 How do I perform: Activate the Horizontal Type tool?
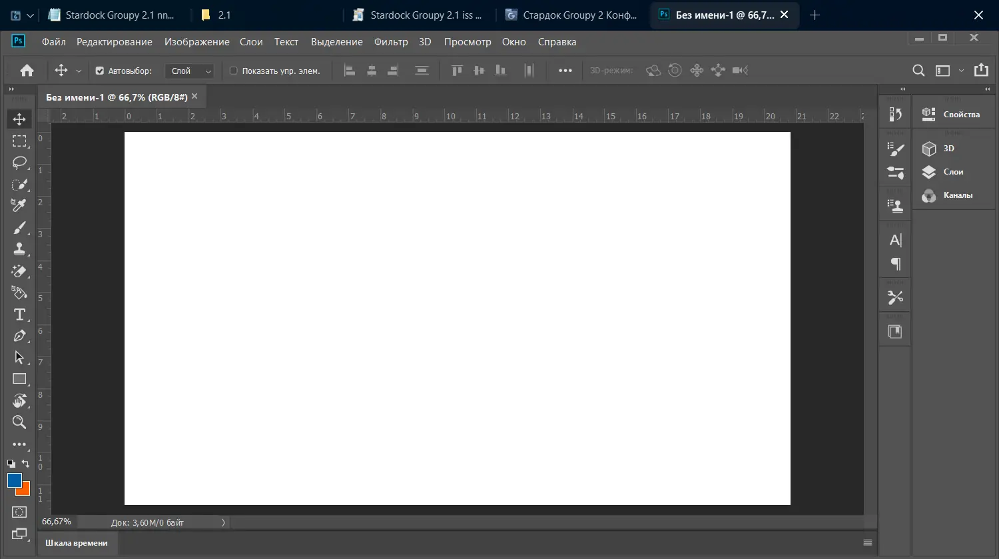coord(19,314)
